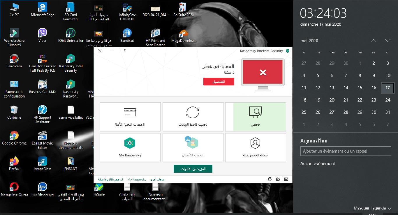Viewport: 398px width, 215px height.
Task: Open the Parental Control tile
Action: 193,147
